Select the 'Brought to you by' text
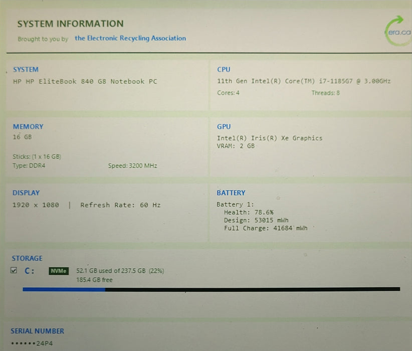 43,39
